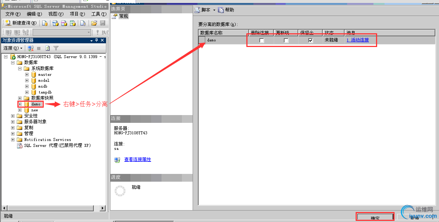439x222 pixels.
Task: Open the 视图(V) menu
Action: [56, 14]
